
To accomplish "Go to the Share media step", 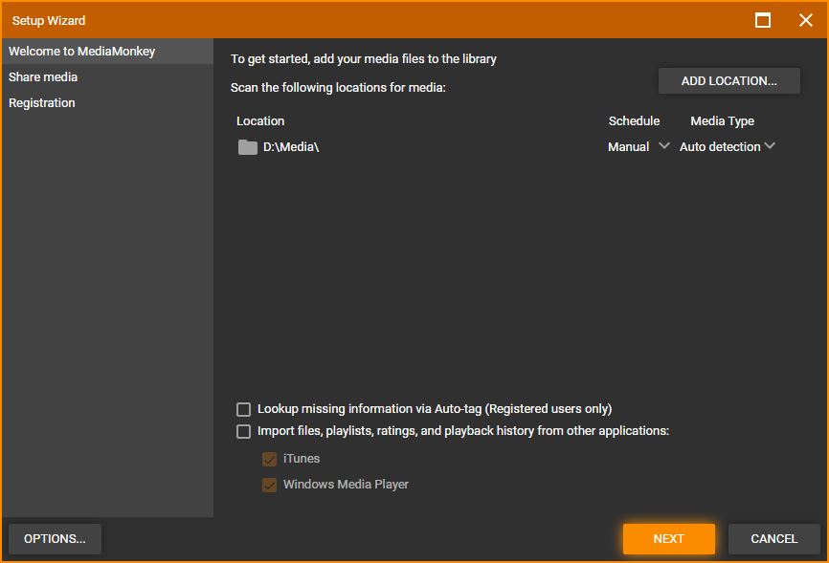I will pyautogui.click(x=43, y=77).
